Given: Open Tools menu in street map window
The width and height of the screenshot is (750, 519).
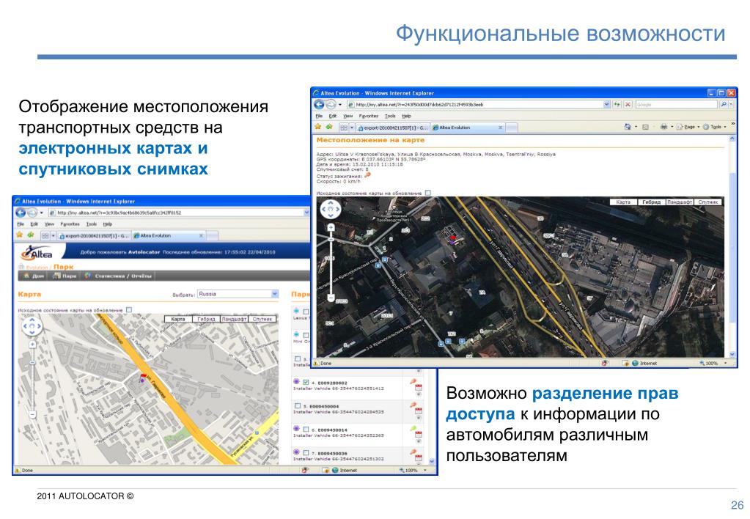Looking at the screenshot, I should click(x=92, y=224).
